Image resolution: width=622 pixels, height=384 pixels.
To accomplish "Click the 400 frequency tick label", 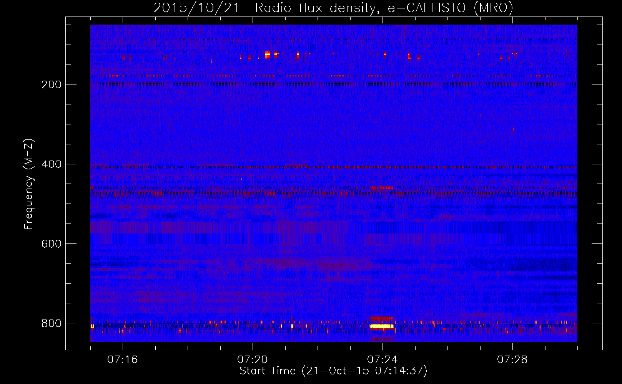I will [x=52, y=164].
